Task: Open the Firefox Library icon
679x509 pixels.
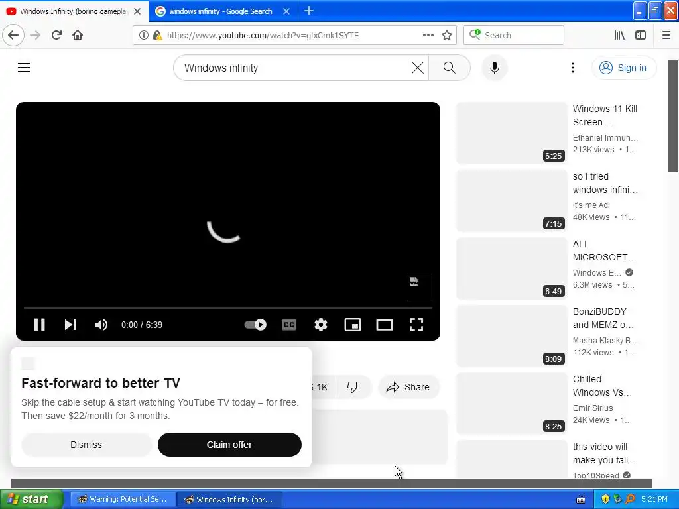Action: 619,35
